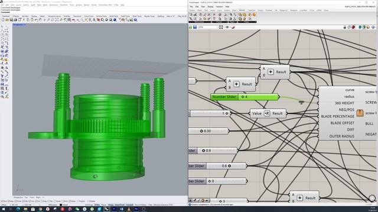Click the slider showing value 0.30

(x=208, y=131)
